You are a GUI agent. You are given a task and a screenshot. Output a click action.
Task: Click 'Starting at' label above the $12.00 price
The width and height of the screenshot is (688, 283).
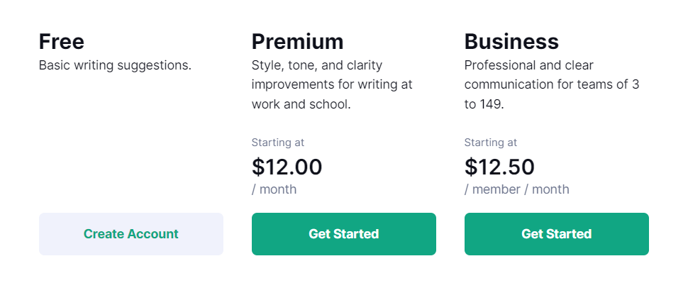coord(278,143)
